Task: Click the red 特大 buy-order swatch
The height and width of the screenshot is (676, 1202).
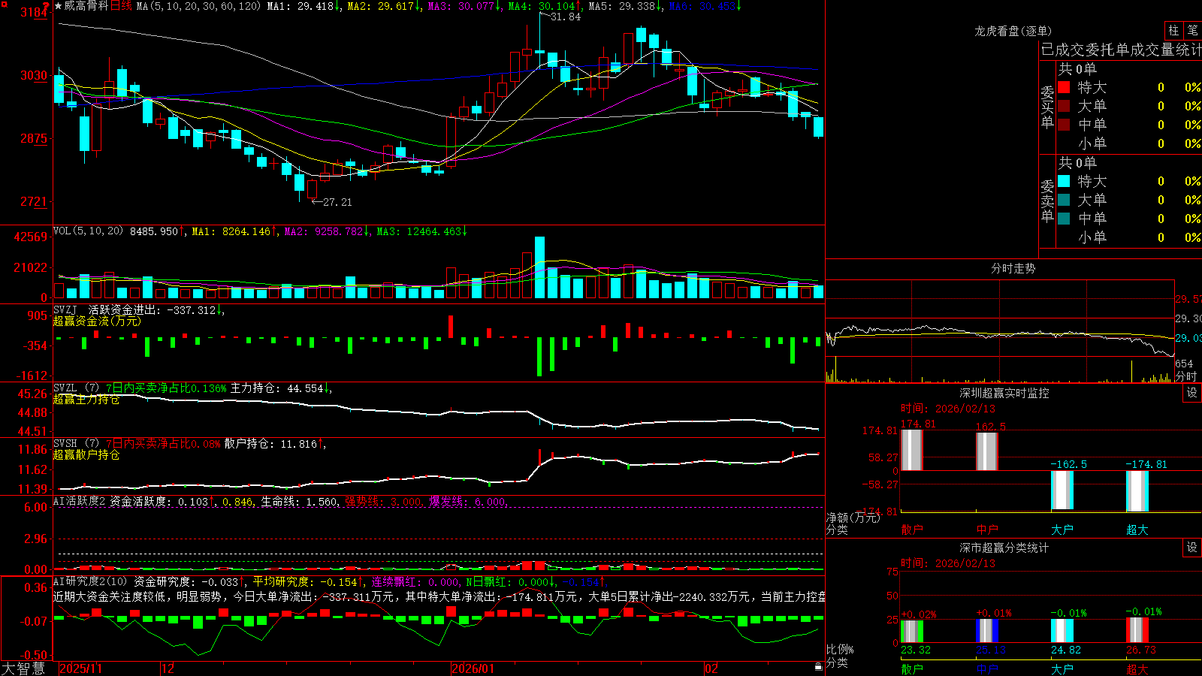Action: [1064, 87]
